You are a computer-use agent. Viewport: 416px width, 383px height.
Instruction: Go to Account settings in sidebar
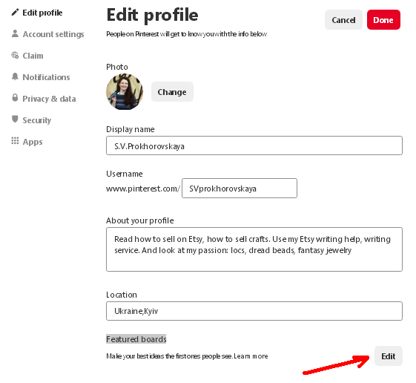[x=53, y=34]
